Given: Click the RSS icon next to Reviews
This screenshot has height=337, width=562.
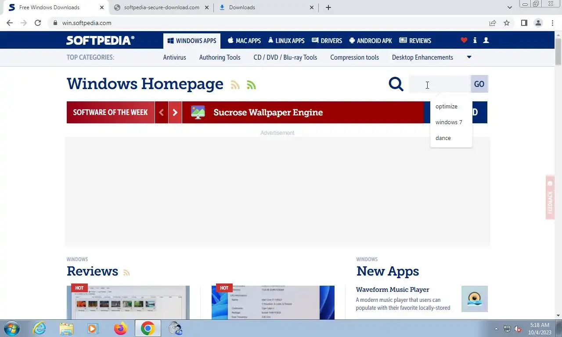Looking at the screenshot, I should point(126,272).
